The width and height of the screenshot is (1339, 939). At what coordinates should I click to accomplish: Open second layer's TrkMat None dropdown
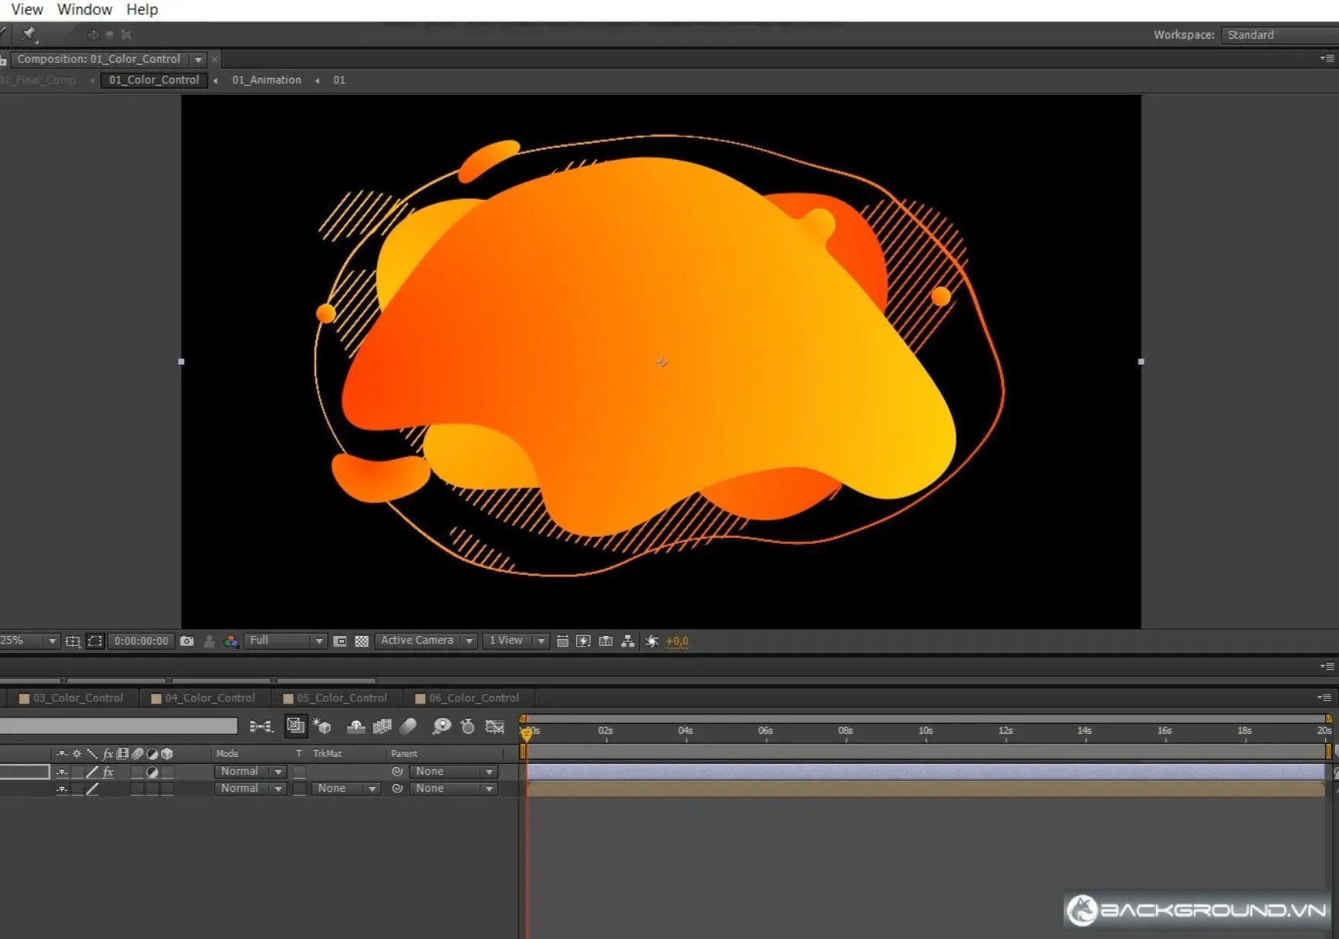tap(346, 789)
